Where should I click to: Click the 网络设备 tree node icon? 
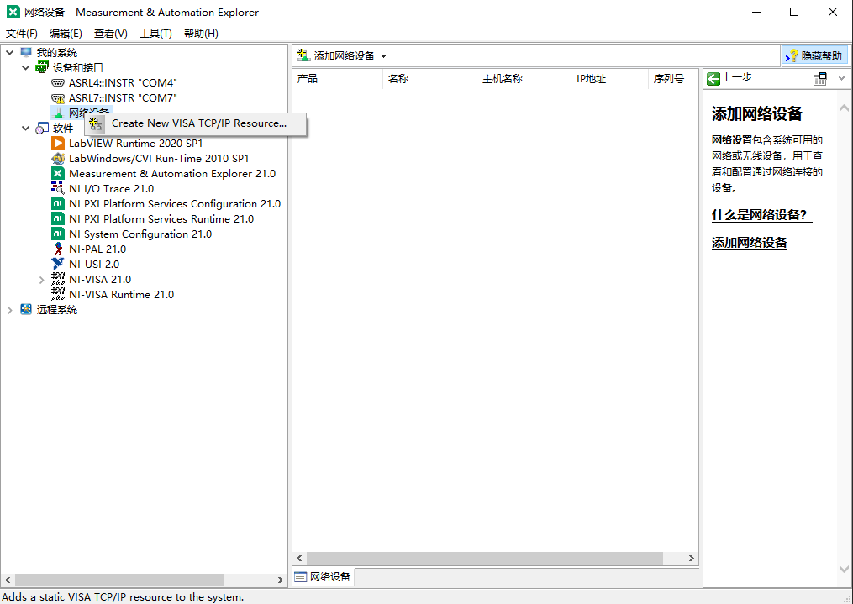tap(58, 113)
